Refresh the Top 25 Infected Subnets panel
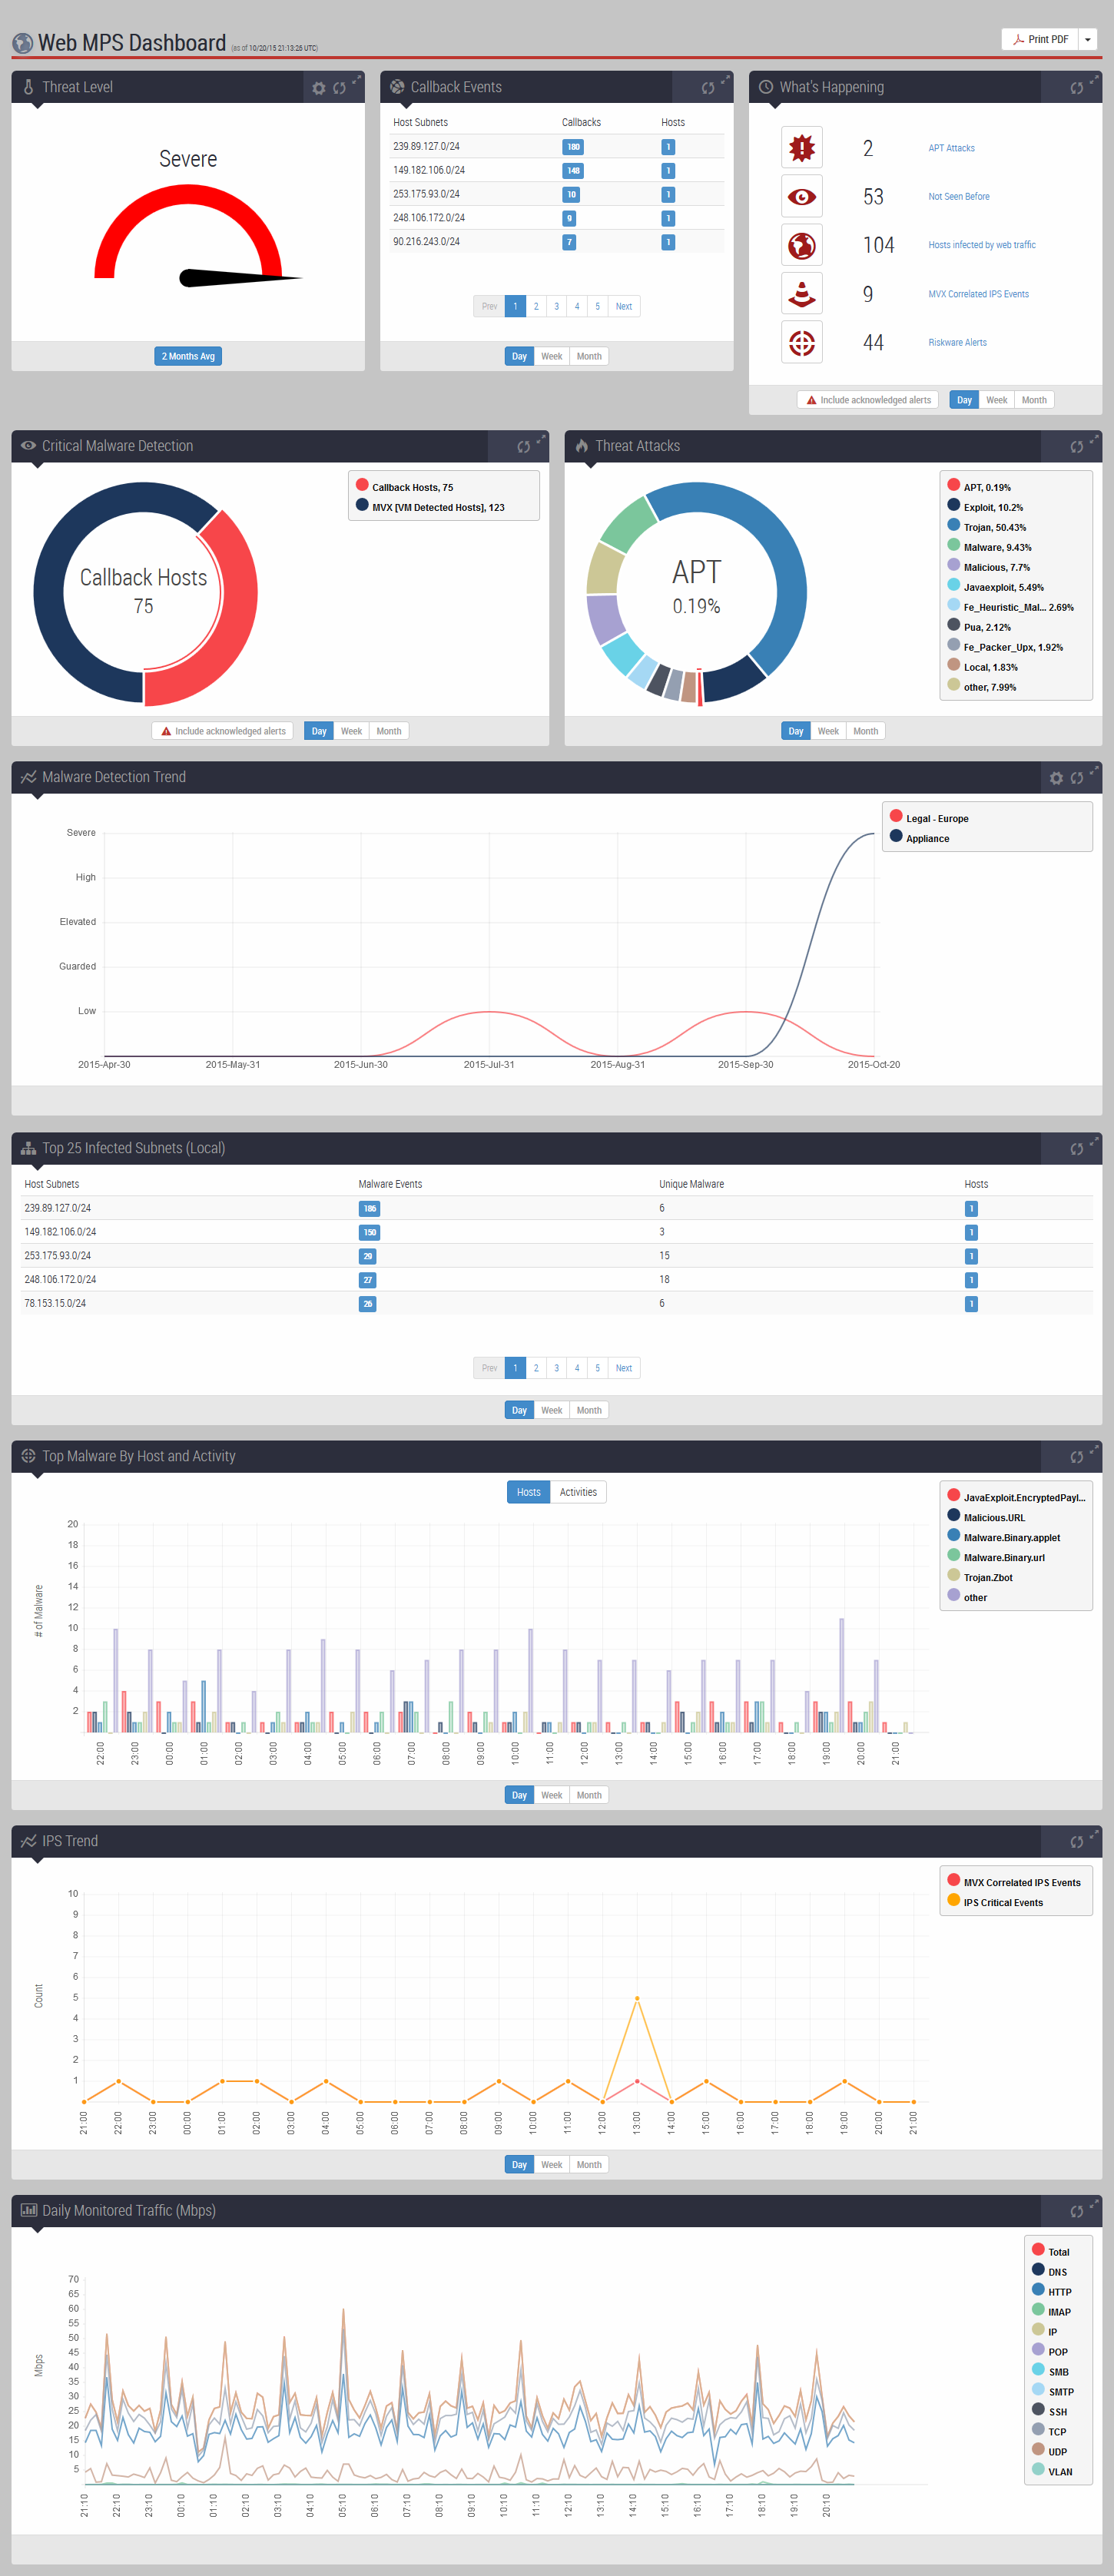The height and width of the screenshot is (2576, 1114). (x=1077, y=1149)
